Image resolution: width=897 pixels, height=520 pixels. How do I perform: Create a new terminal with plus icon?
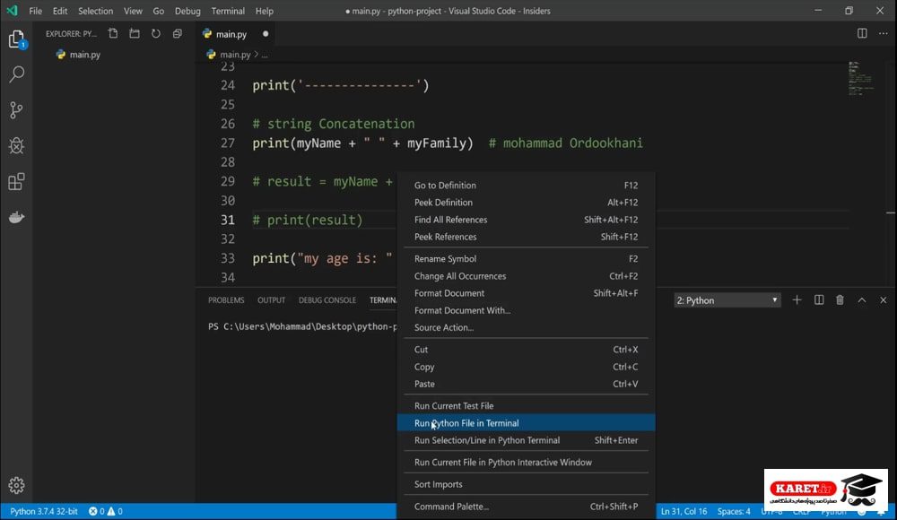pos(797,299)
